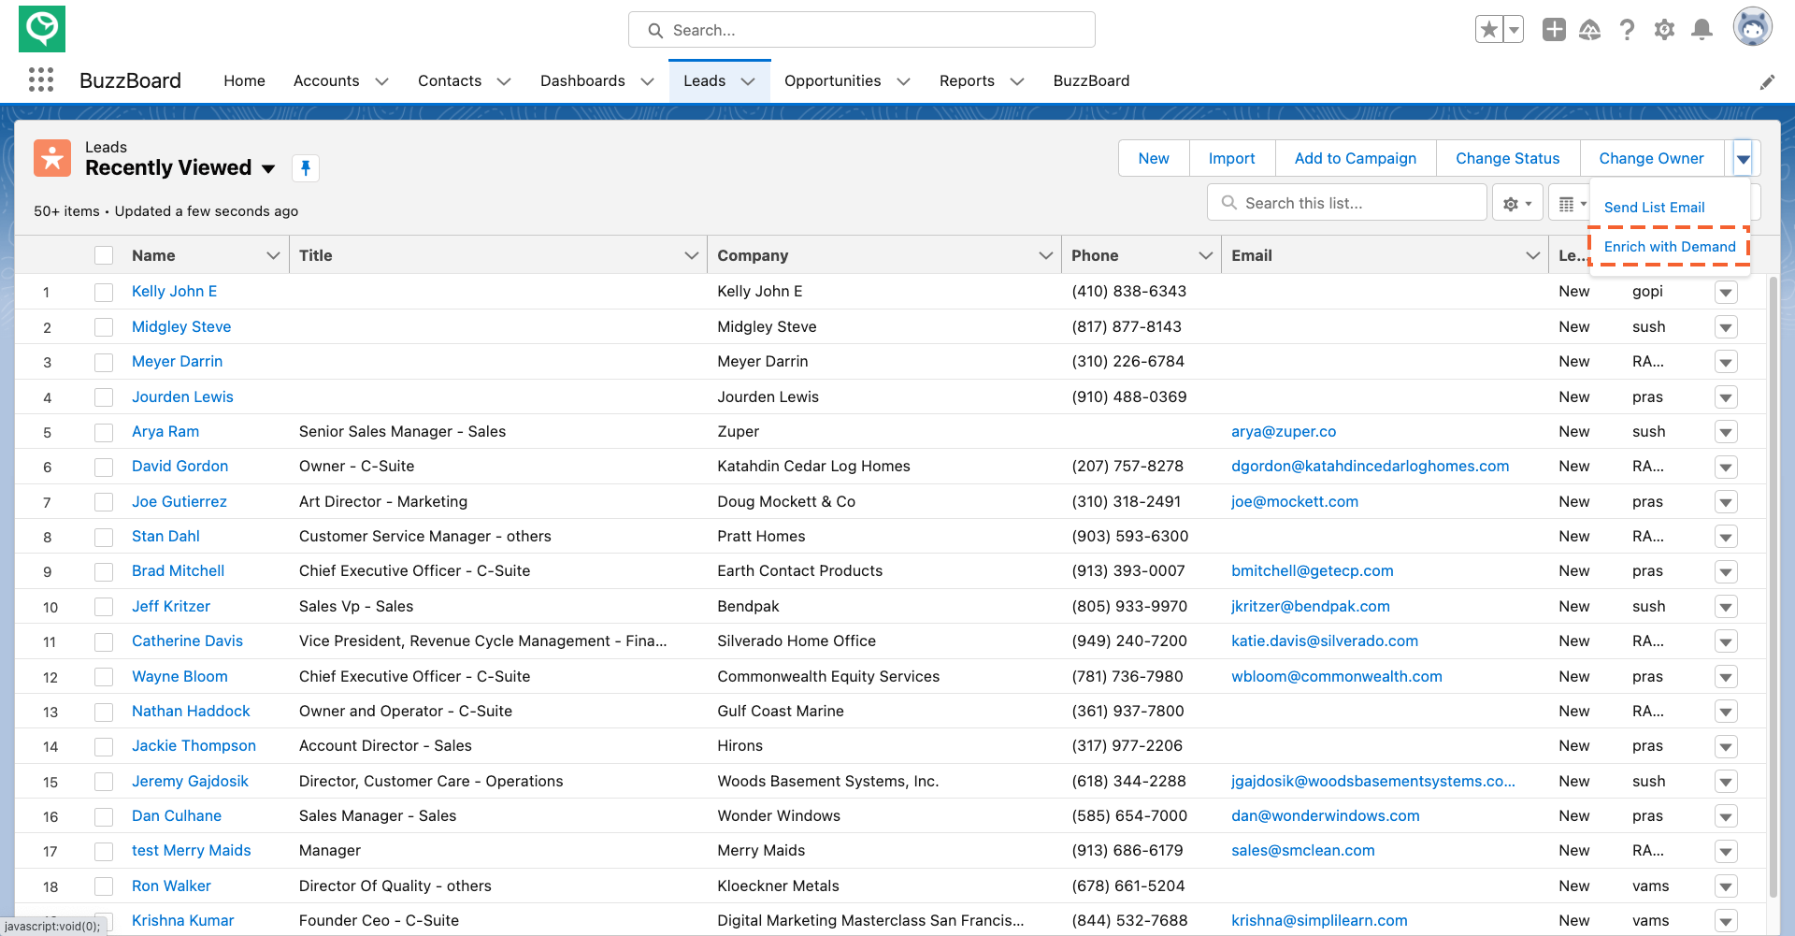1795x936 pixels.
Task: Expand the Recently Viewed list selector
Action: [x=268, y=169]
